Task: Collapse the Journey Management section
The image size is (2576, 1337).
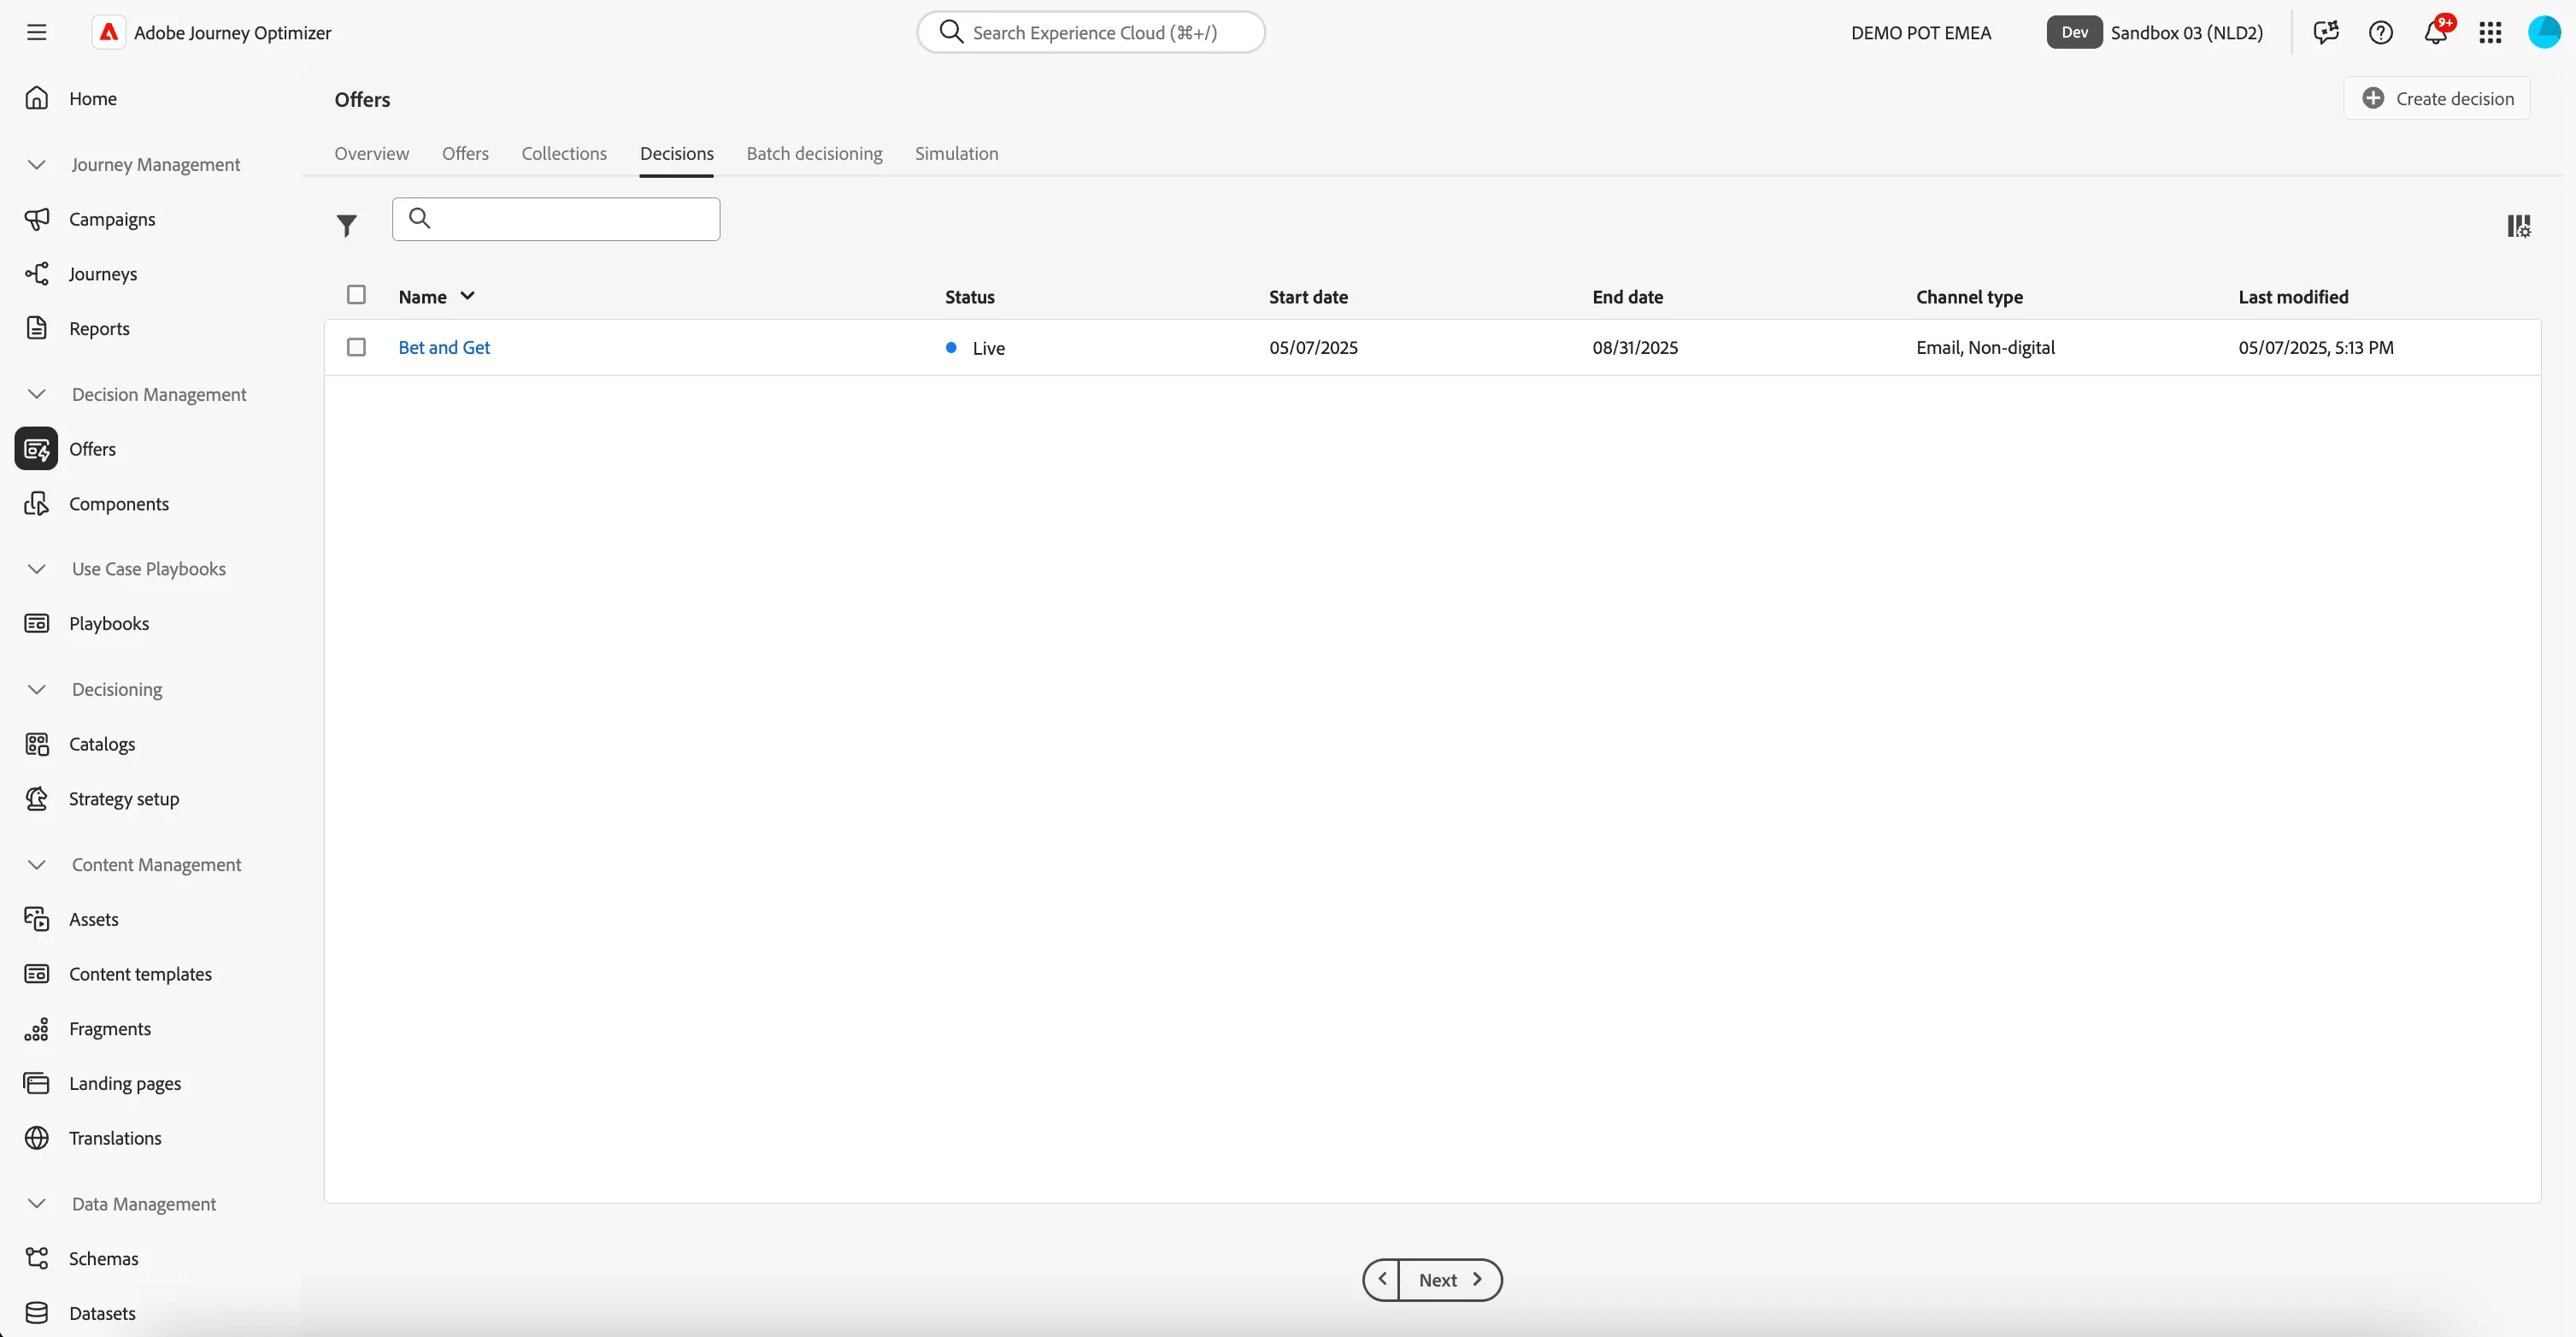Action: point(37,164)
